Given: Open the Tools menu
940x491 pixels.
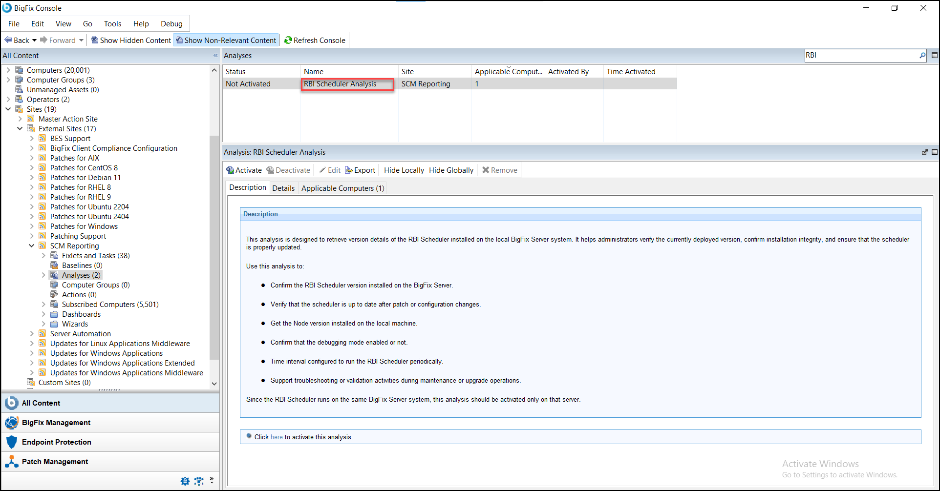Looking at the screenshot, I should tap(112, 23).
